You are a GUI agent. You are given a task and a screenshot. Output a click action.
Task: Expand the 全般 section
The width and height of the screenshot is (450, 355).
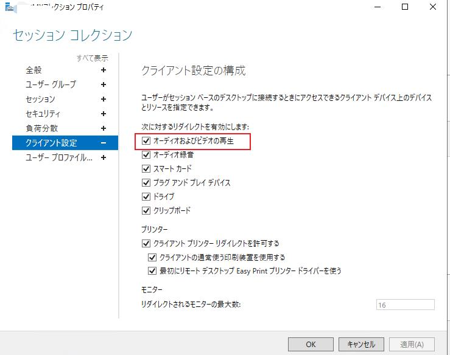pos(104,70)
